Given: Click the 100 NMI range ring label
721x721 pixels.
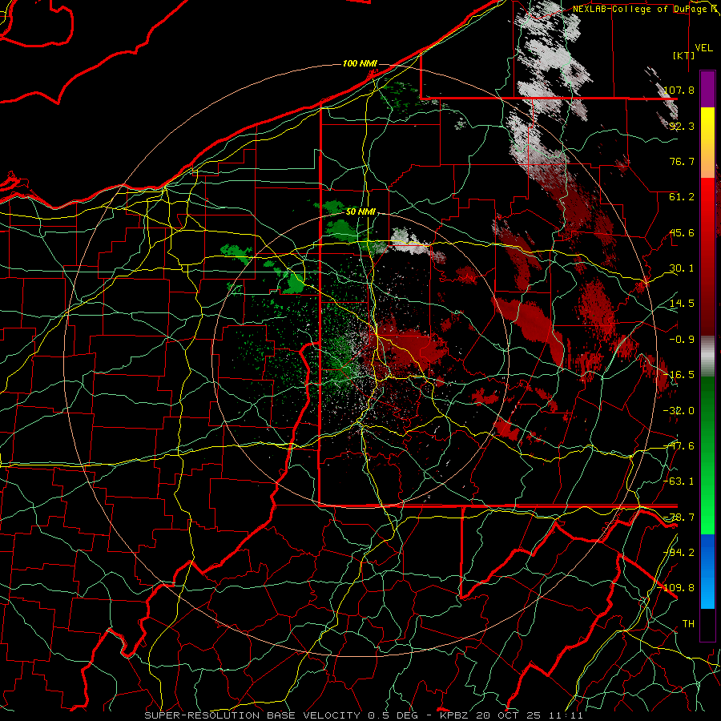Looking at the screenshot, I should (x=360, y=63).
